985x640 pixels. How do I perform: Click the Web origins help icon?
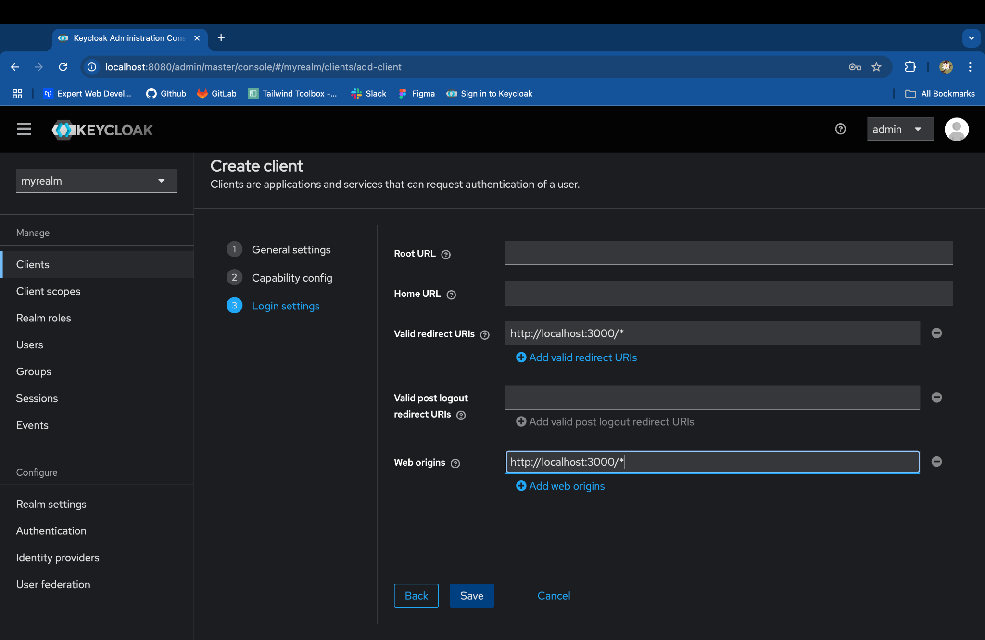coord(455,463)
